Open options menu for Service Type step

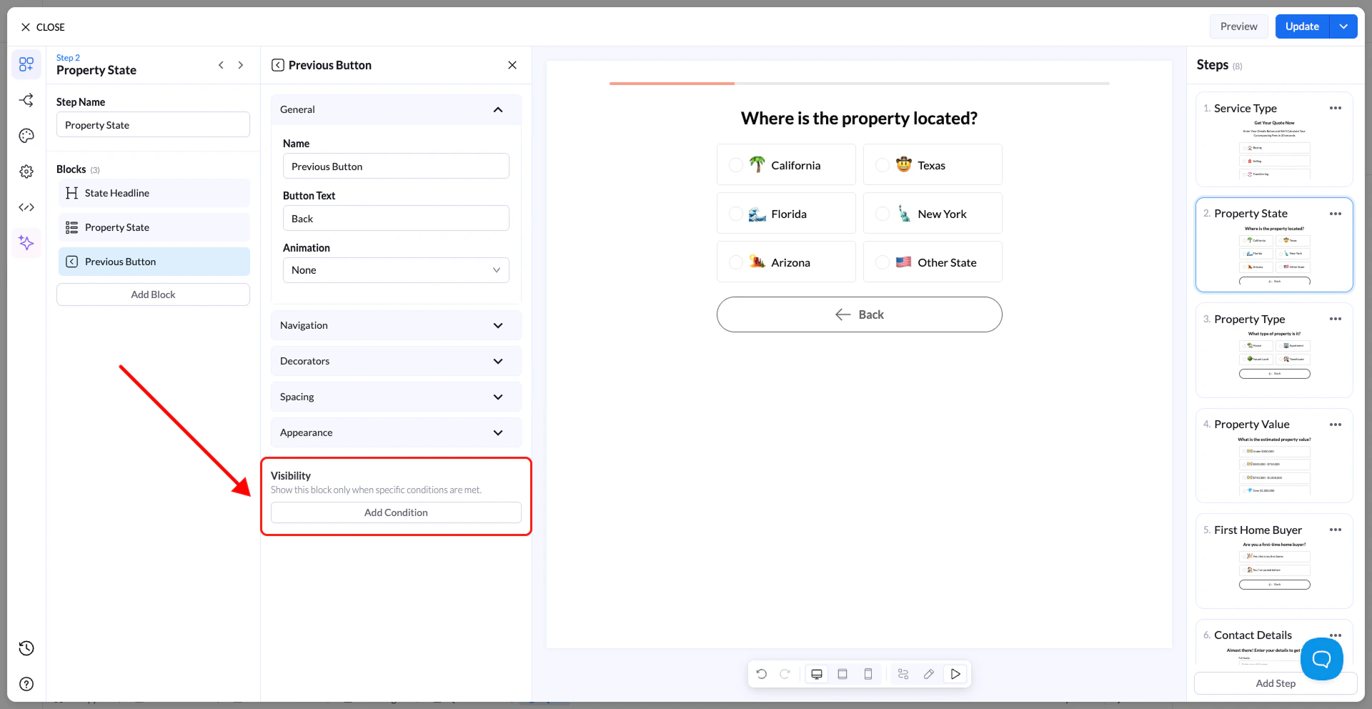click(1336, 108)
